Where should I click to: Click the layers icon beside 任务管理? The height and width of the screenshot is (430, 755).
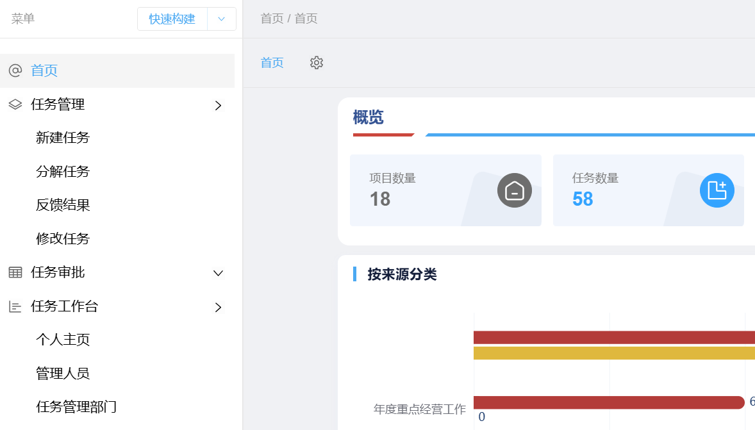coord(15,104)
